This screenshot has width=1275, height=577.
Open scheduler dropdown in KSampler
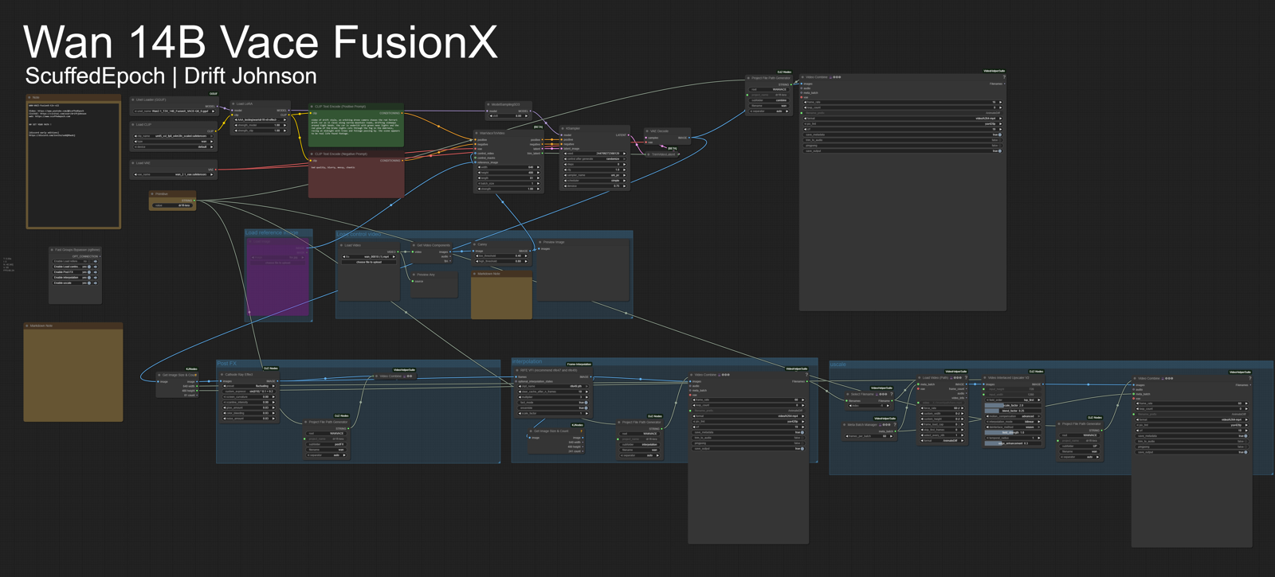tap(594, 181)
